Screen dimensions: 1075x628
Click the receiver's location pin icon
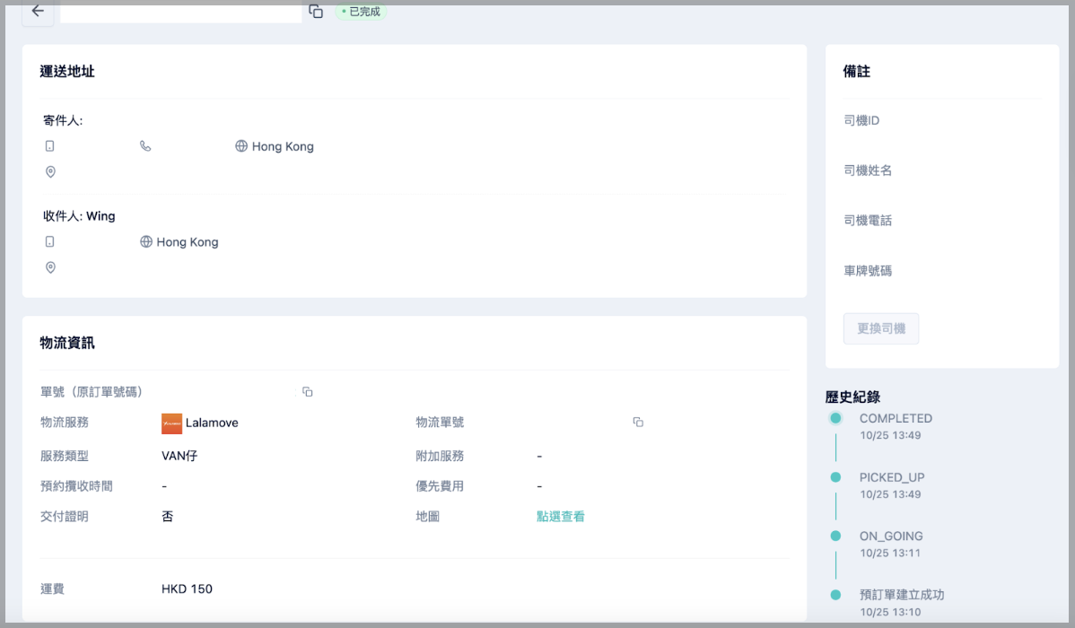[x=50, y=267]
